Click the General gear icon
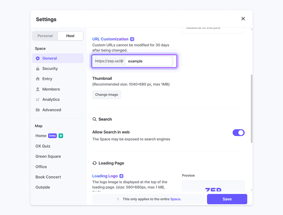 coord(38,58)
